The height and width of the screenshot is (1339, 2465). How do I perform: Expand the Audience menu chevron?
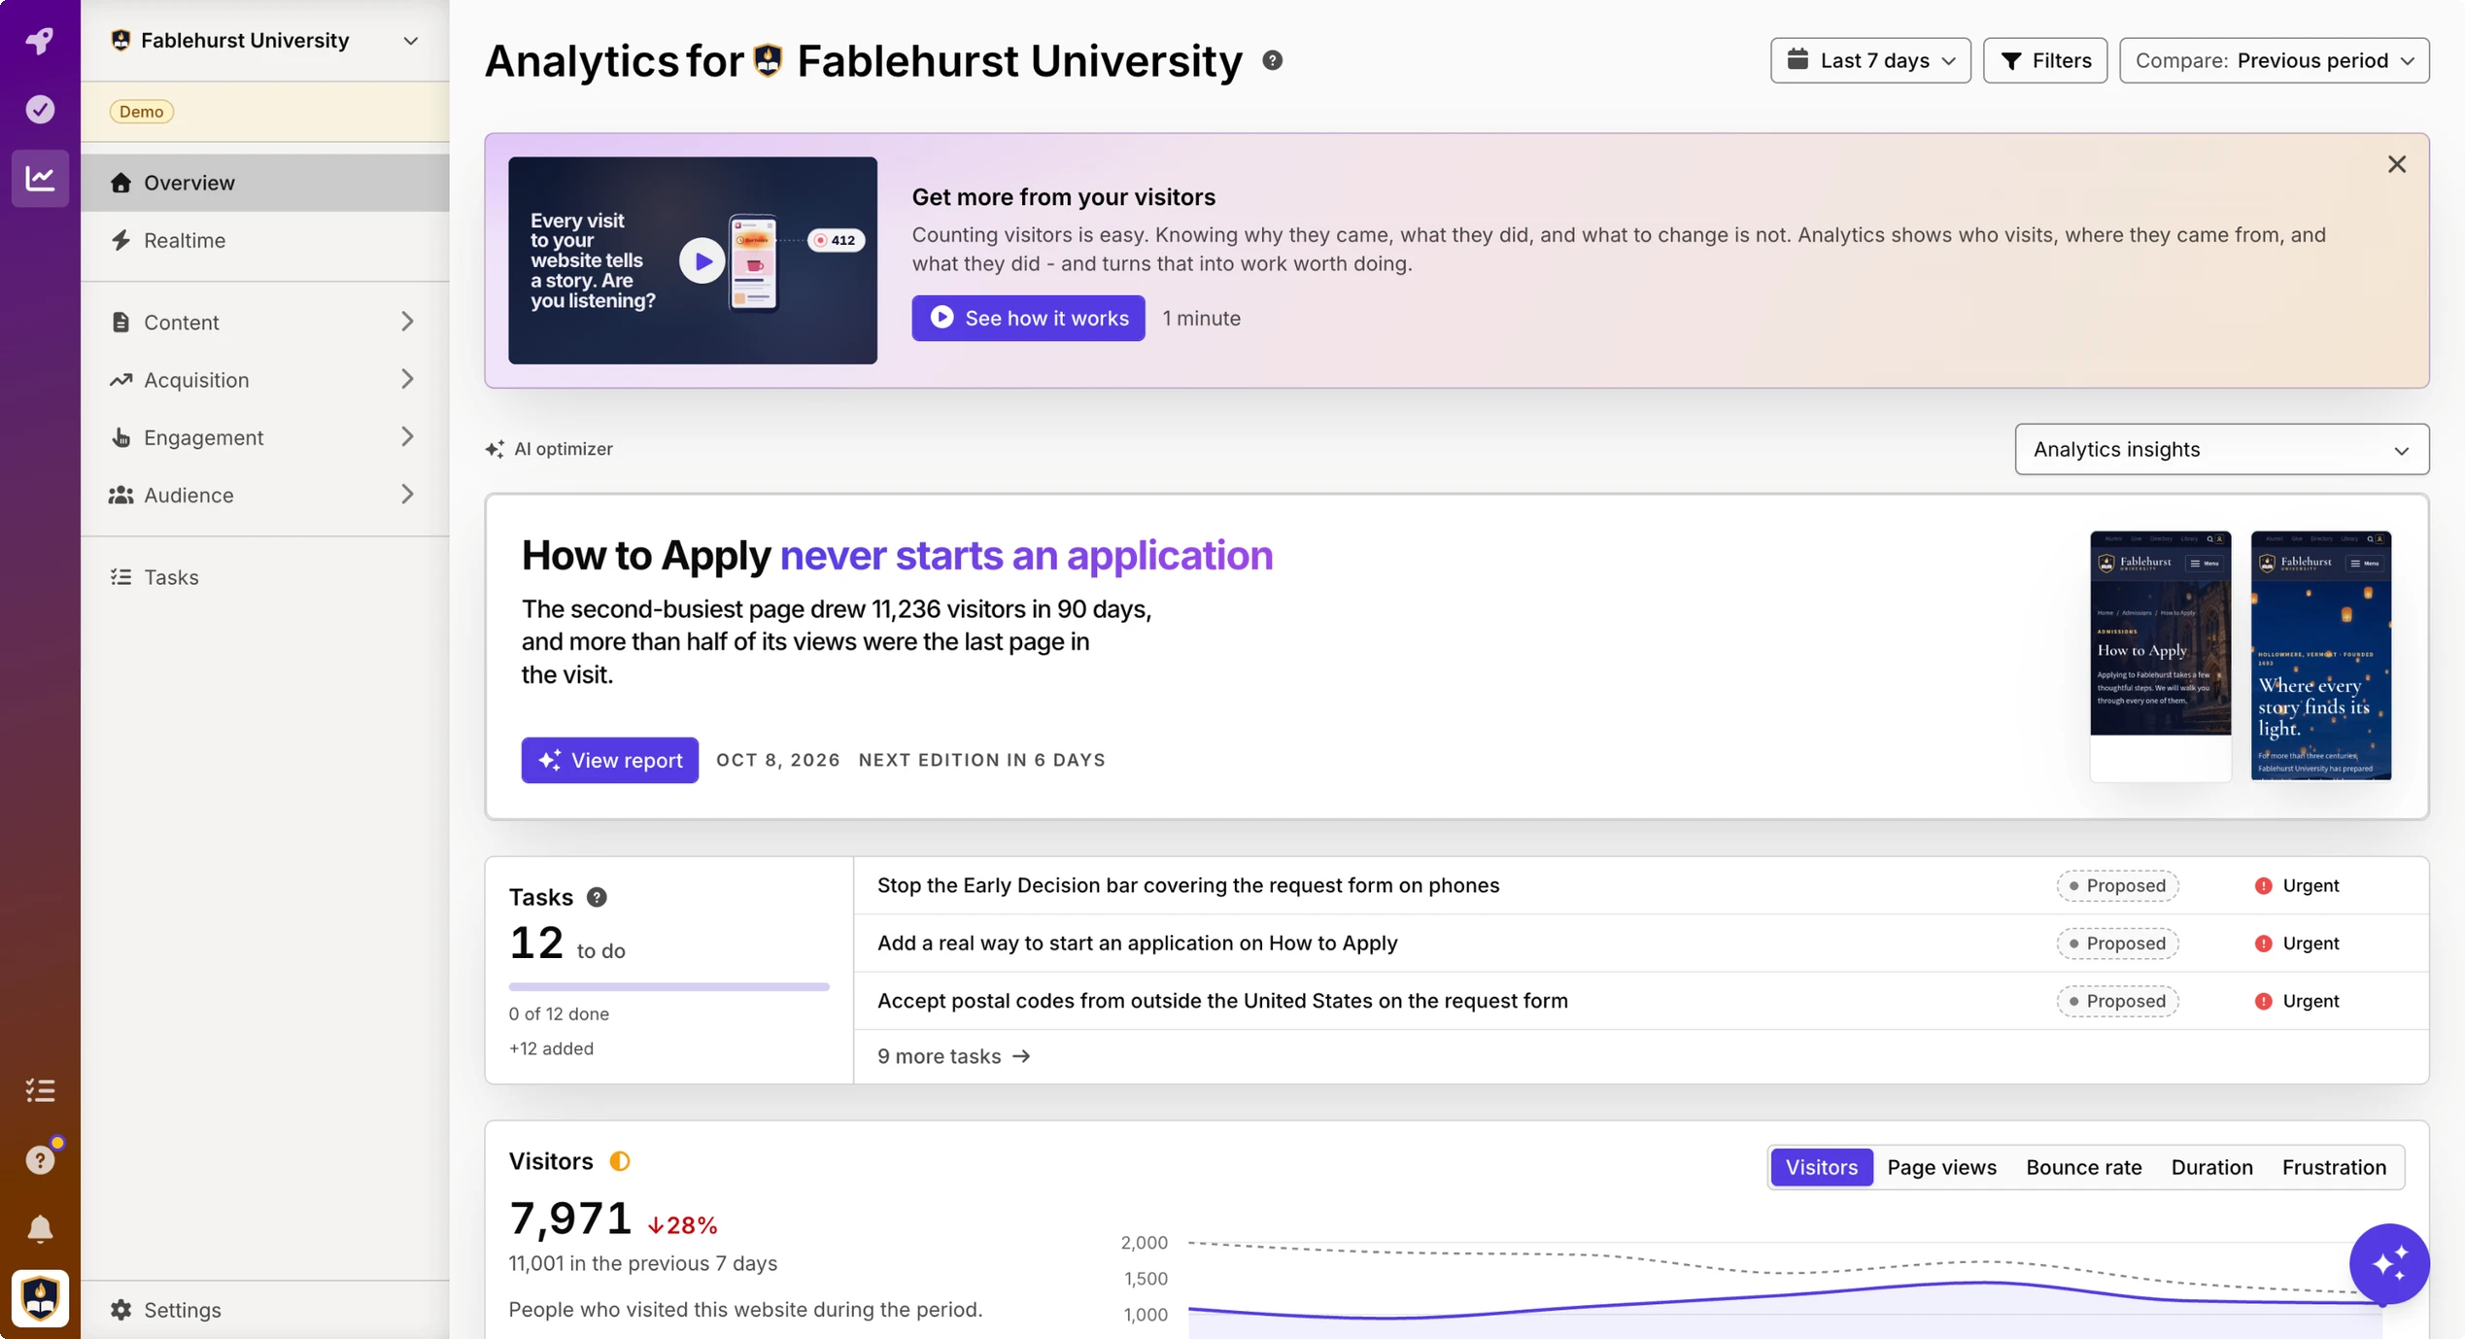[x=406, y=495]
